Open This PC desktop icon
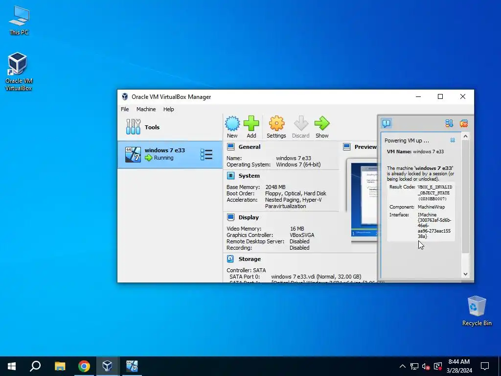Image resolution: width=501 pixels, height=376 pixels. click(19, 21)
